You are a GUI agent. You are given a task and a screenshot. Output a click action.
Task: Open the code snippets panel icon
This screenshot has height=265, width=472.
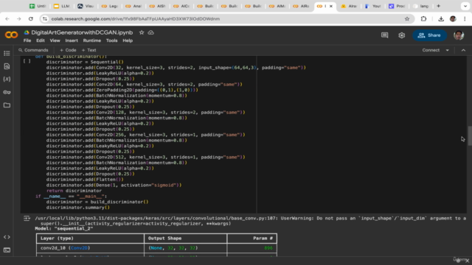[x=7, y=237]
